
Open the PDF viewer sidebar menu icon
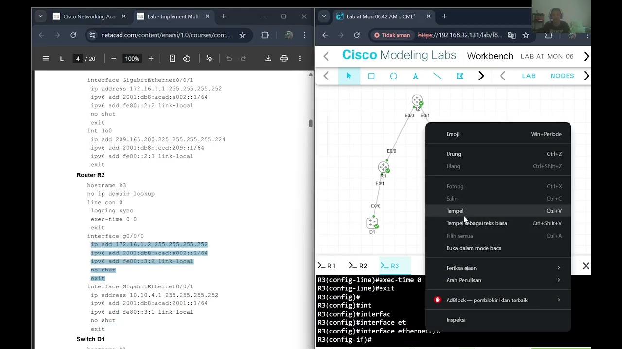46,58
